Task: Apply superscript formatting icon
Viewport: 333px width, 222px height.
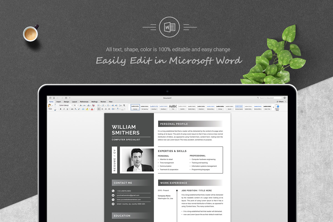Action: pos(79,109)
